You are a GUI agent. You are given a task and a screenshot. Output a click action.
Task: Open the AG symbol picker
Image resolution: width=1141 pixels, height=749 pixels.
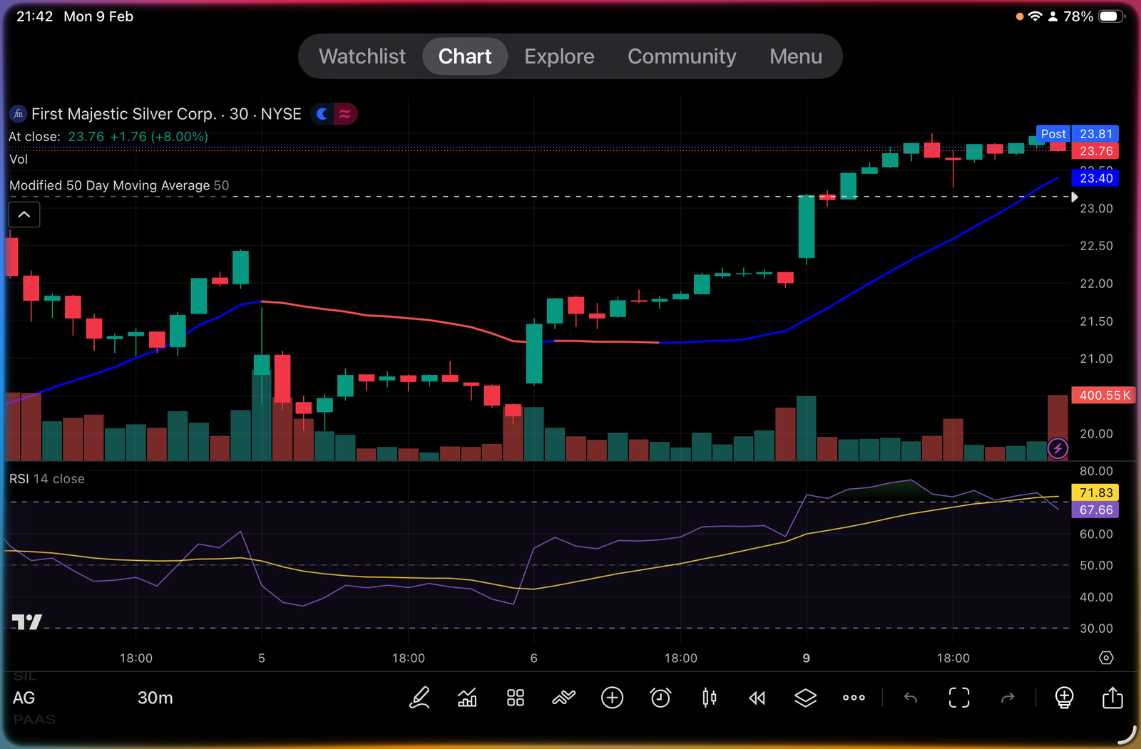tap(24, 698)
